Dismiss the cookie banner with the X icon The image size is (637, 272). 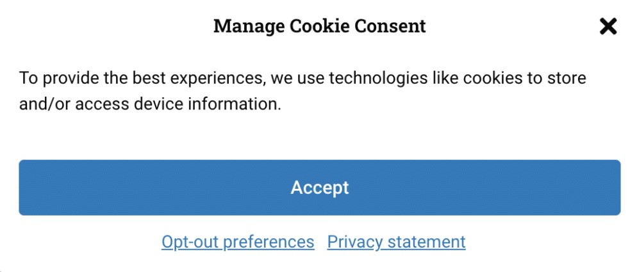pyautogui.click(x=608, y=26)
